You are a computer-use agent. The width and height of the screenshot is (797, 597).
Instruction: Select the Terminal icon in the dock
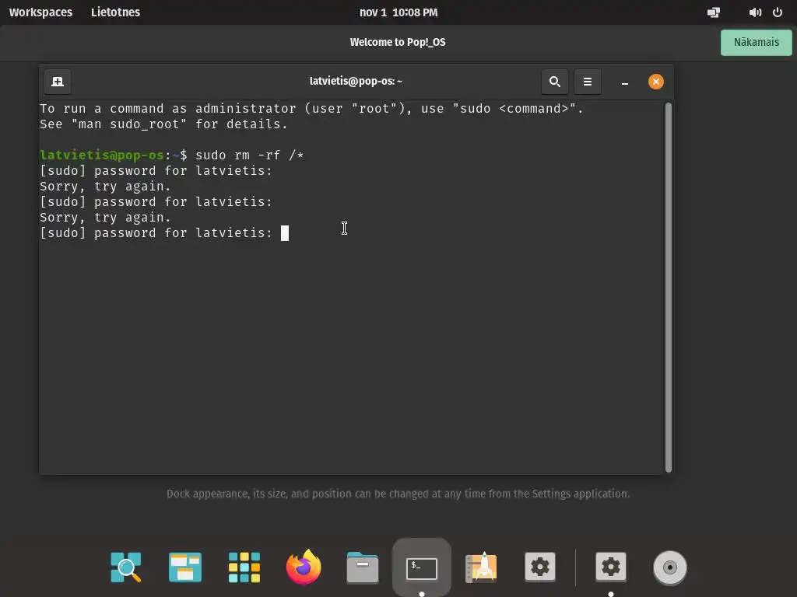tap(421, 568)
